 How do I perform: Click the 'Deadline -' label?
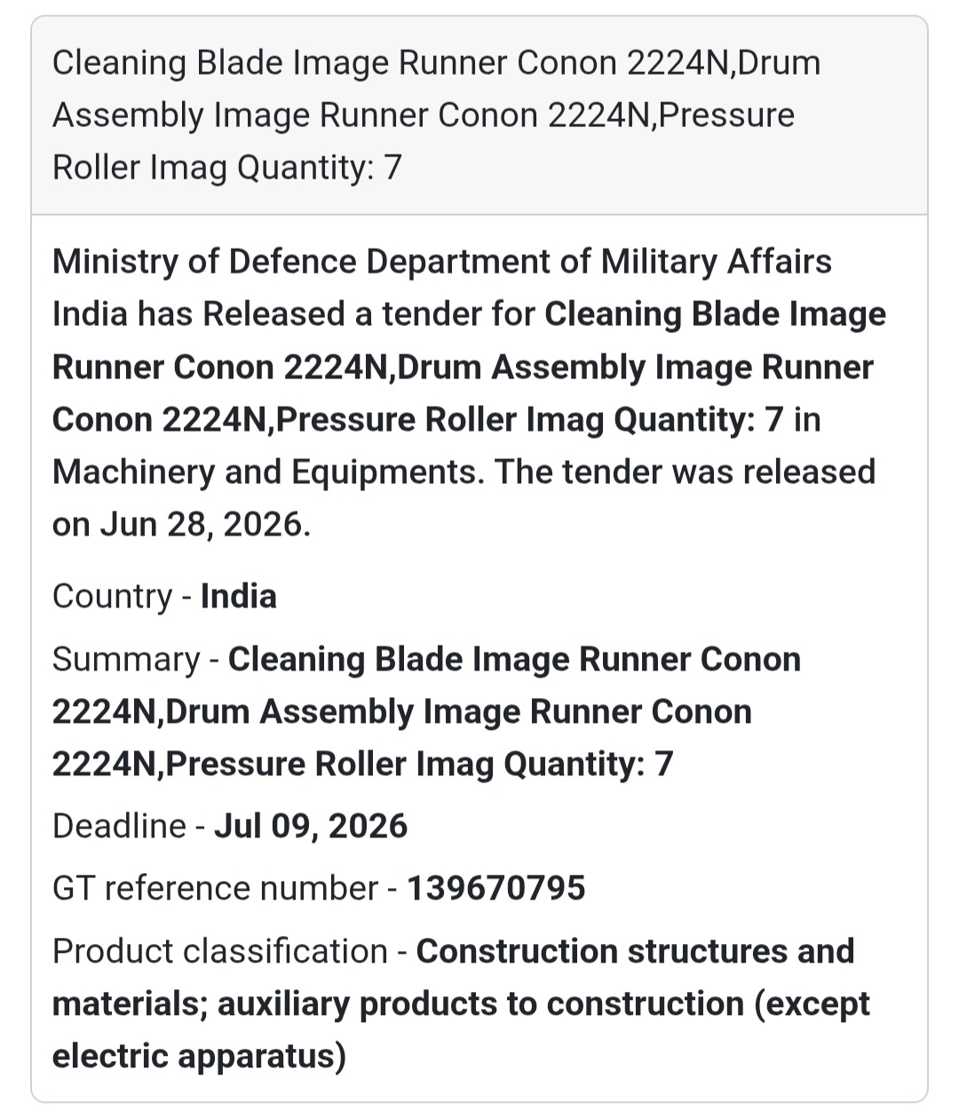pos(129,826)
